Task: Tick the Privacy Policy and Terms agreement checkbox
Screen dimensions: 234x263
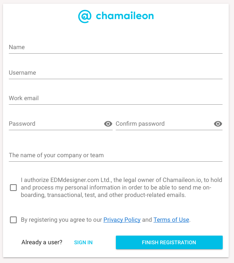Action: [x=14, y=220]
